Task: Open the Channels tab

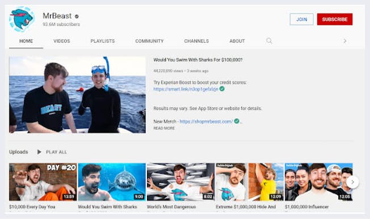Action: [x=196, y=41]
